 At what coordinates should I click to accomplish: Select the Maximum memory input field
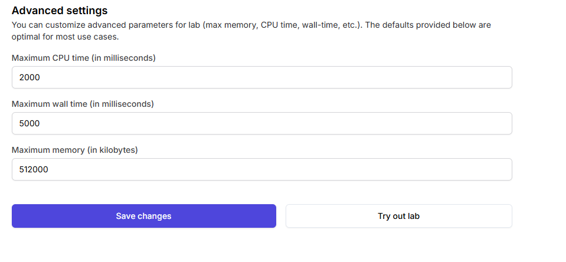click(x=261, y=169)
